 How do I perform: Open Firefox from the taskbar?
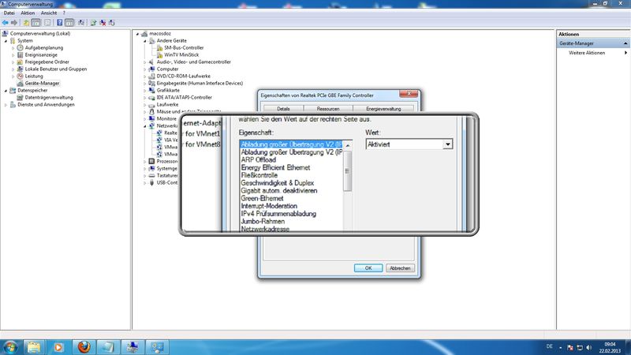[x=84, y=347]
